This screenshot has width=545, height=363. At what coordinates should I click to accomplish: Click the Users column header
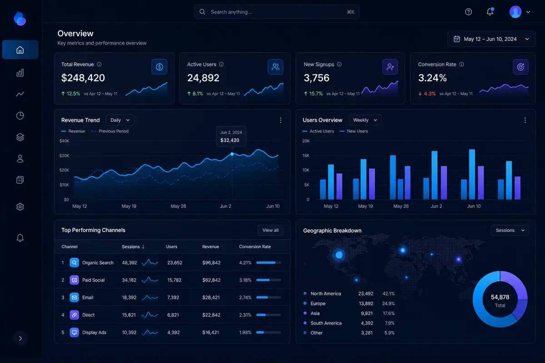click(172, 247)
